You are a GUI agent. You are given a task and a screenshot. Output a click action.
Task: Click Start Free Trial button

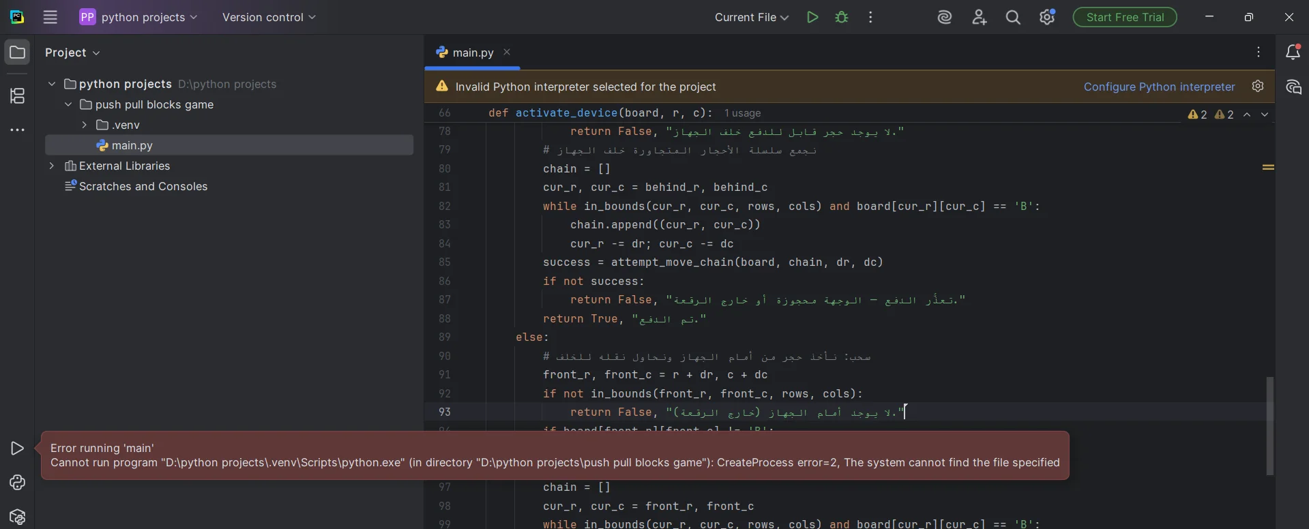click(x=1125, y=17)
